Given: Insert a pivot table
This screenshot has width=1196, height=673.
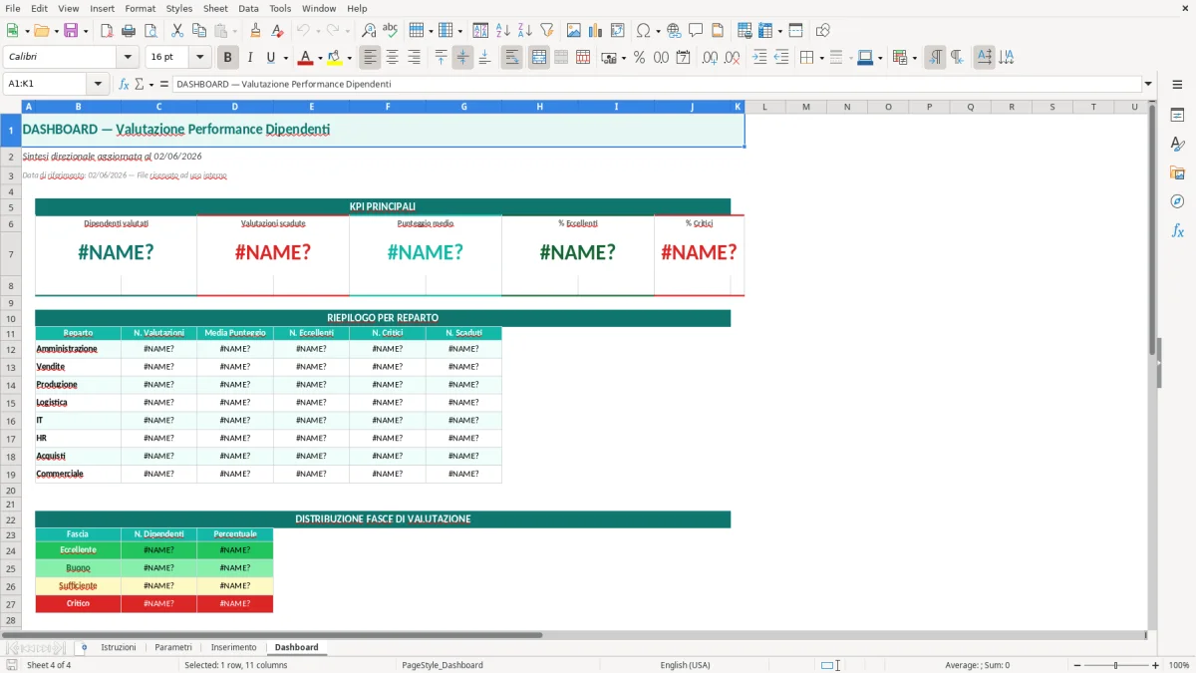Looking at the screenshot, I should pyautogui.click(x=618, y=31).
